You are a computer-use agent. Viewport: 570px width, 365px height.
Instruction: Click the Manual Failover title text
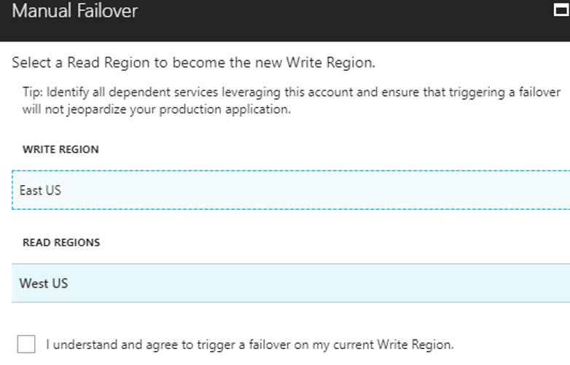point(75,10)
